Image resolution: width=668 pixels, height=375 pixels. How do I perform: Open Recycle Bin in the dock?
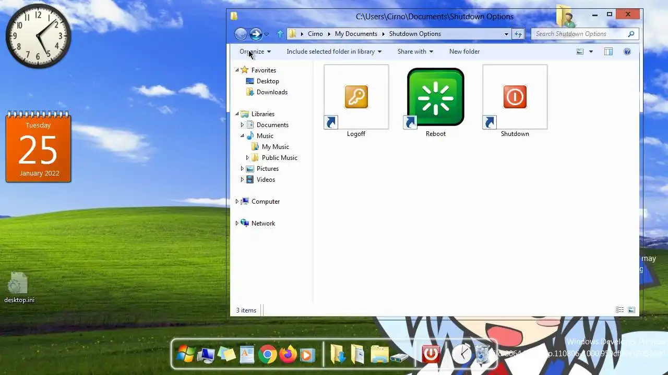483,354
